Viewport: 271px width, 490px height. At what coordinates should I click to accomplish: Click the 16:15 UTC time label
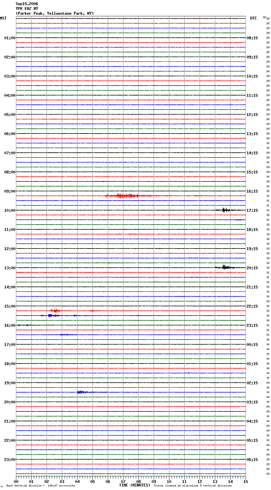pos(252,191)
